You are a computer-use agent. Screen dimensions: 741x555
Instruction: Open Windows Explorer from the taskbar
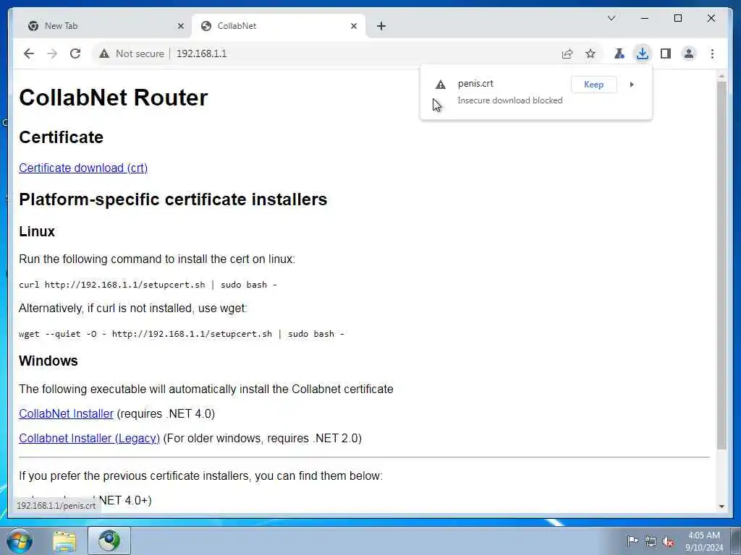[64, 541]
